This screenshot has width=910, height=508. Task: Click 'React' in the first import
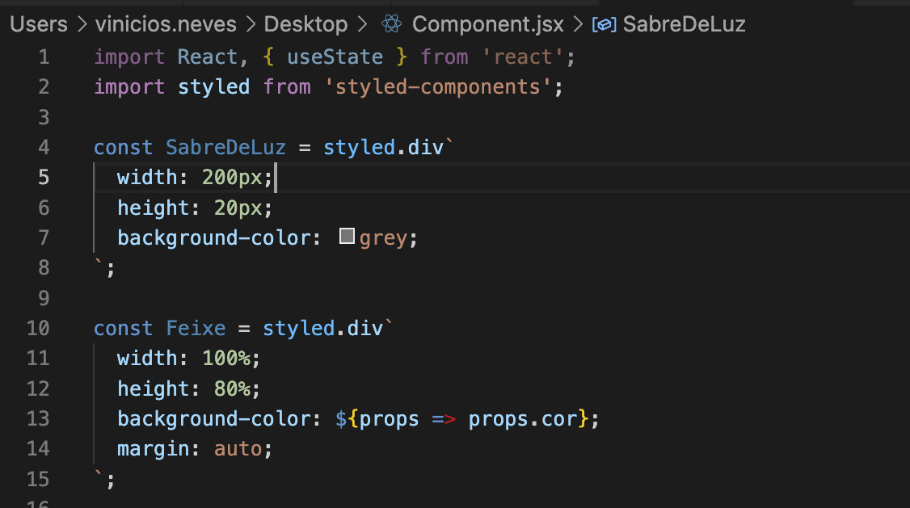(207, 57)
